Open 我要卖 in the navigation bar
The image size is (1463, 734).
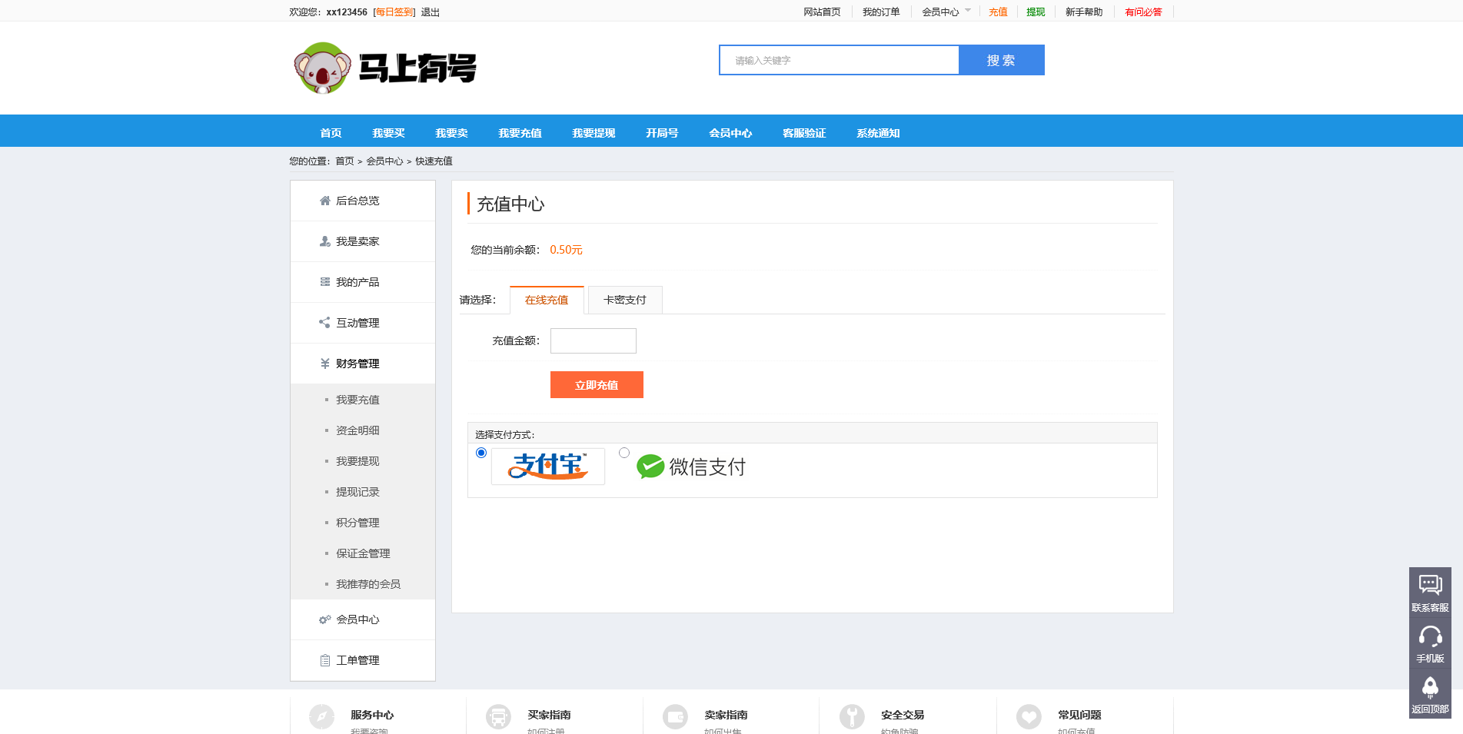451,133
